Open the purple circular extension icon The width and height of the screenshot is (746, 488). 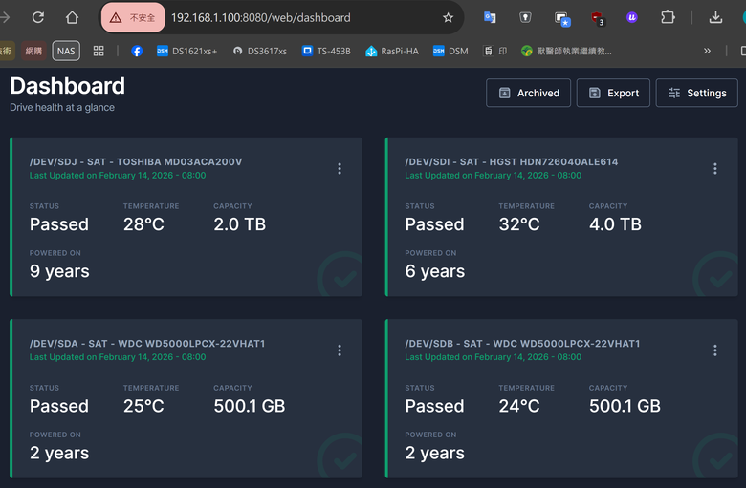tap(632, 17)
